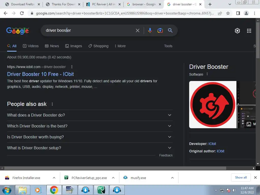Open the taskbar clock 11:47 AM
260x195 pixels.
coord(247,190)
